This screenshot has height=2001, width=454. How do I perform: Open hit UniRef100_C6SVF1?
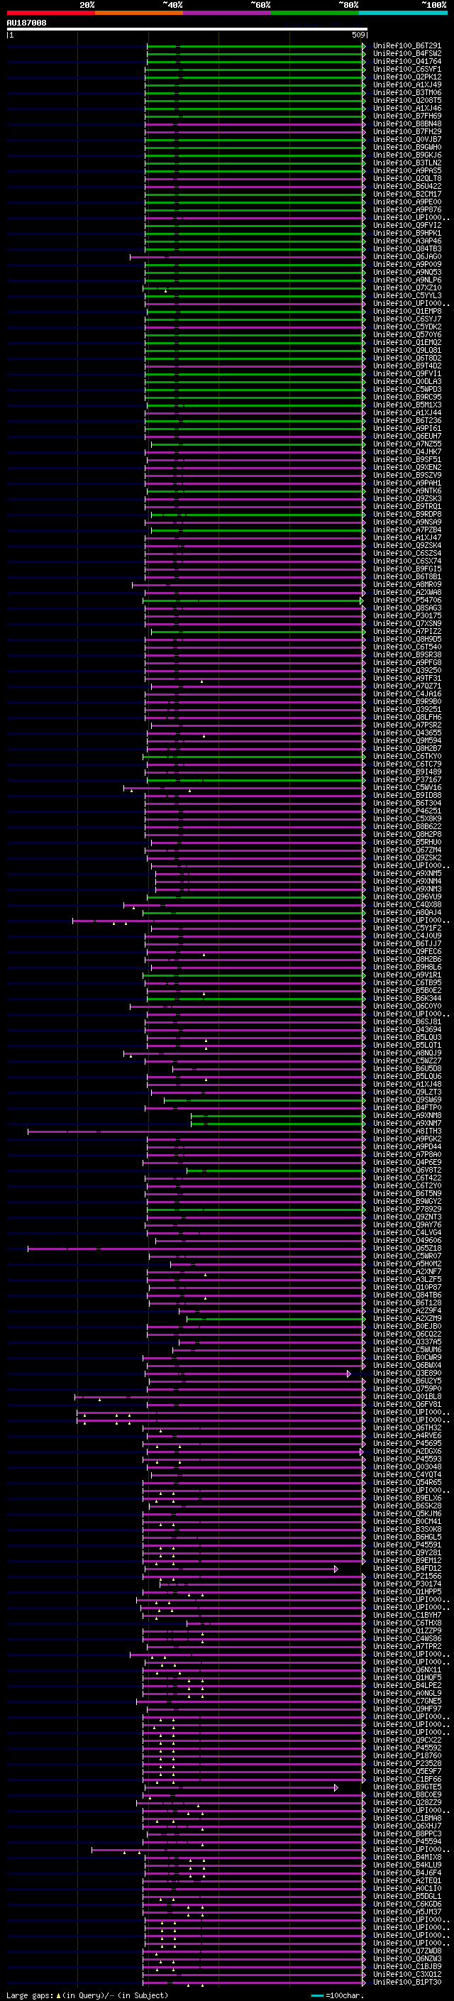pos(406,69)
